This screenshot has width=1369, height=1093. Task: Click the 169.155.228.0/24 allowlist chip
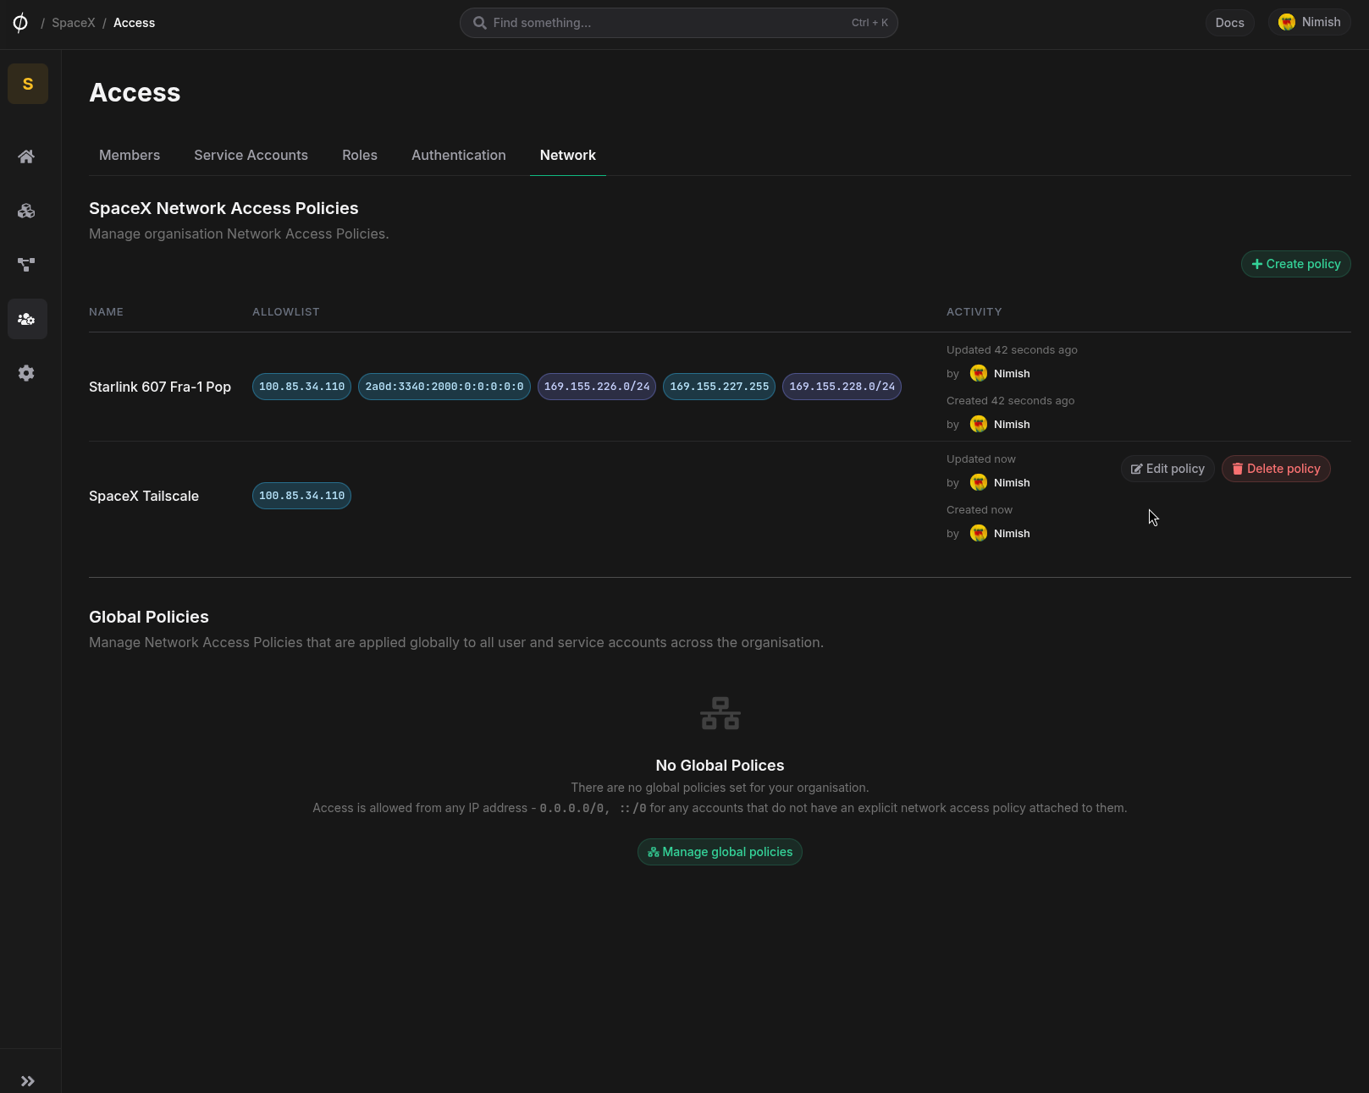842,387
